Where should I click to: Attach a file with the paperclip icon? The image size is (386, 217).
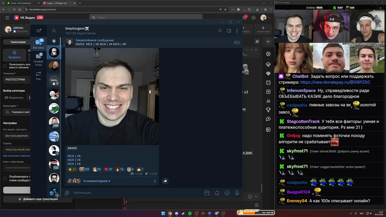(67, 193)
